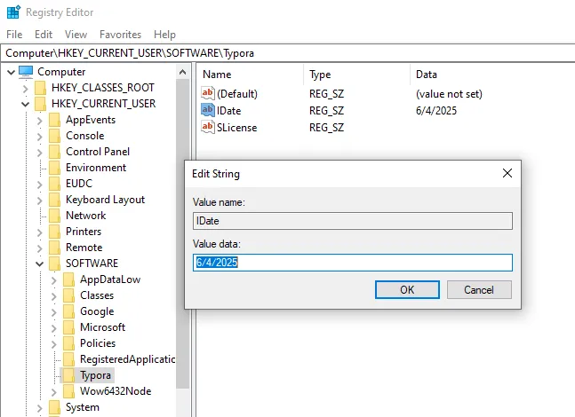The image size is (575, 417).
Task: Collapse the SOFTWARE key
Action: [x=40, y=264]
